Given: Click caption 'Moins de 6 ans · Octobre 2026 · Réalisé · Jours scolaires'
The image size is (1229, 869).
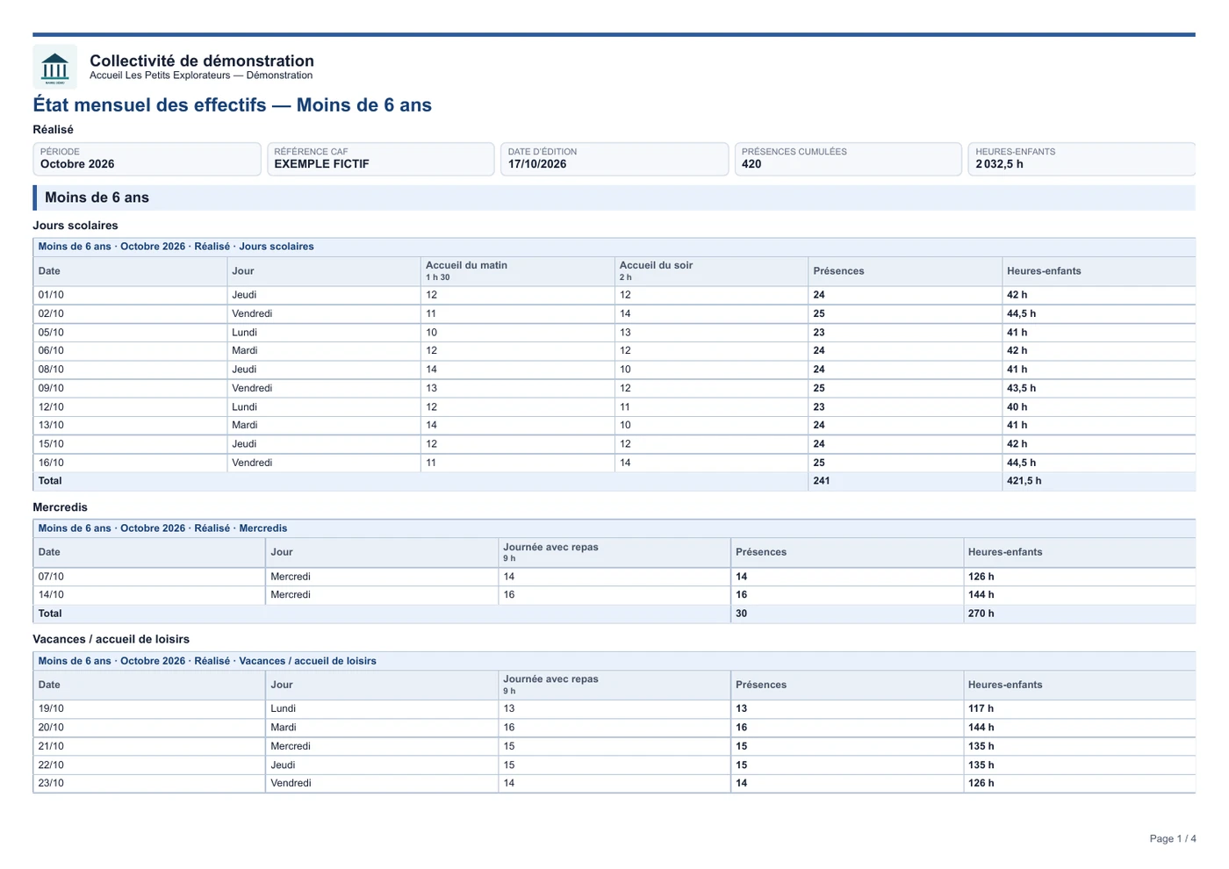Looking at the screenshot, I should pos(176,247).
